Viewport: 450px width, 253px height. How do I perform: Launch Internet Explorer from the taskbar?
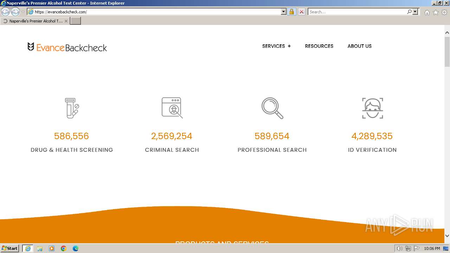pyautogui.click(x=28, y=248)
